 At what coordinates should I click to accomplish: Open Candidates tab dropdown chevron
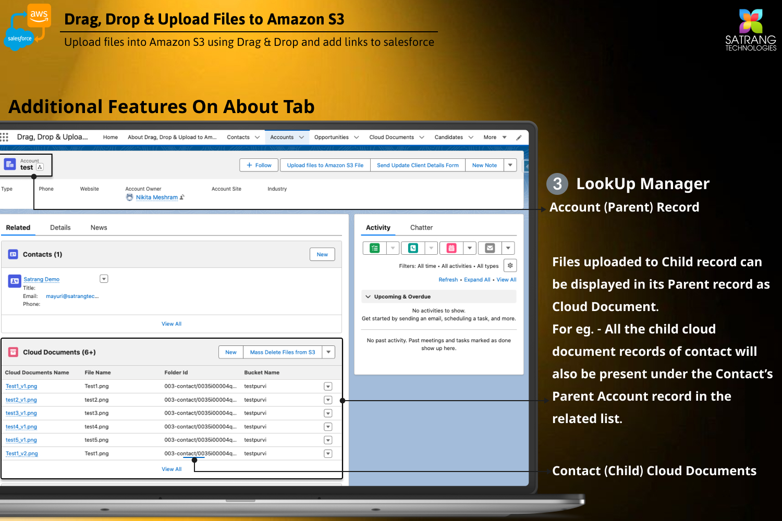(x=471, y=138)
